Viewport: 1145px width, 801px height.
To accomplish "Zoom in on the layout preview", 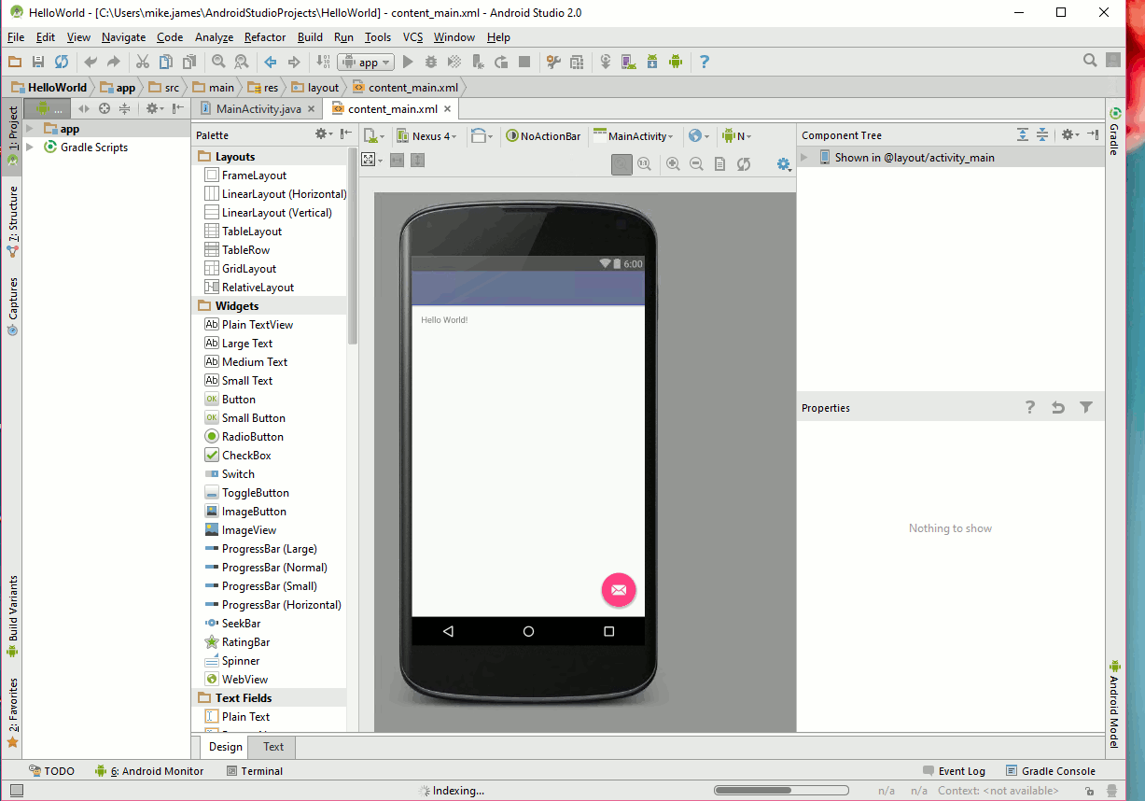I will tap(673, 164).
